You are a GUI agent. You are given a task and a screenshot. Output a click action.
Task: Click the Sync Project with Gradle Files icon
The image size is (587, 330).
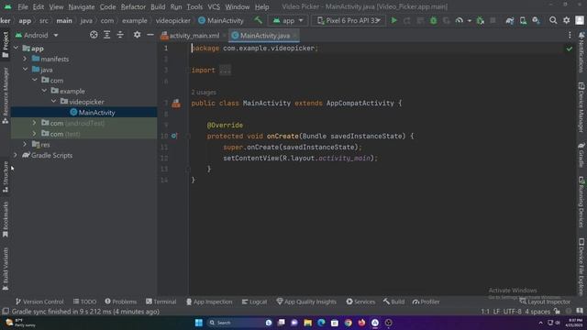[510, 20]
